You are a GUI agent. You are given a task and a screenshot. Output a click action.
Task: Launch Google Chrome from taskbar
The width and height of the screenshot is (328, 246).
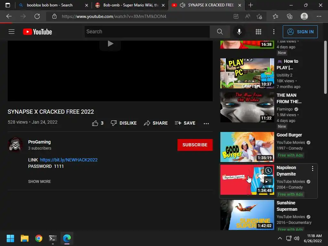39,238
